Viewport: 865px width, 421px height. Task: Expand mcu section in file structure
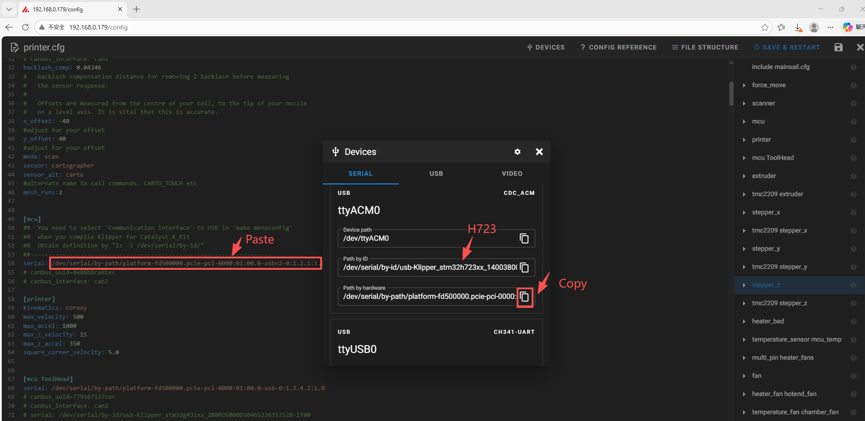(744, 122)
